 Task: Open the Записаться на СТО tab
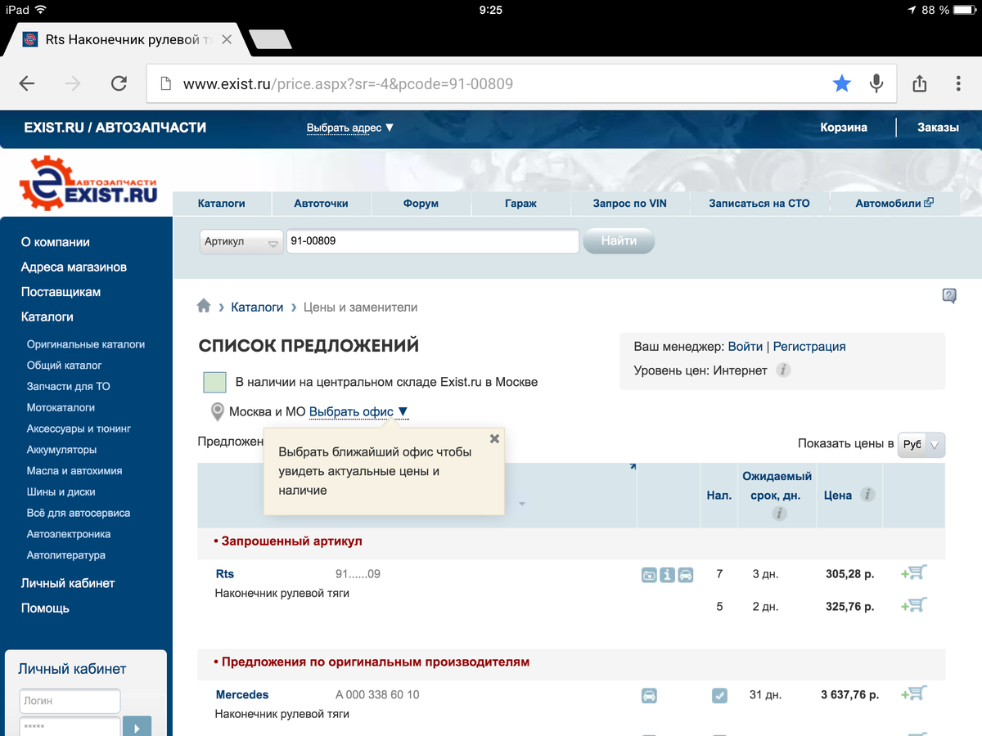tap(759, 203)
